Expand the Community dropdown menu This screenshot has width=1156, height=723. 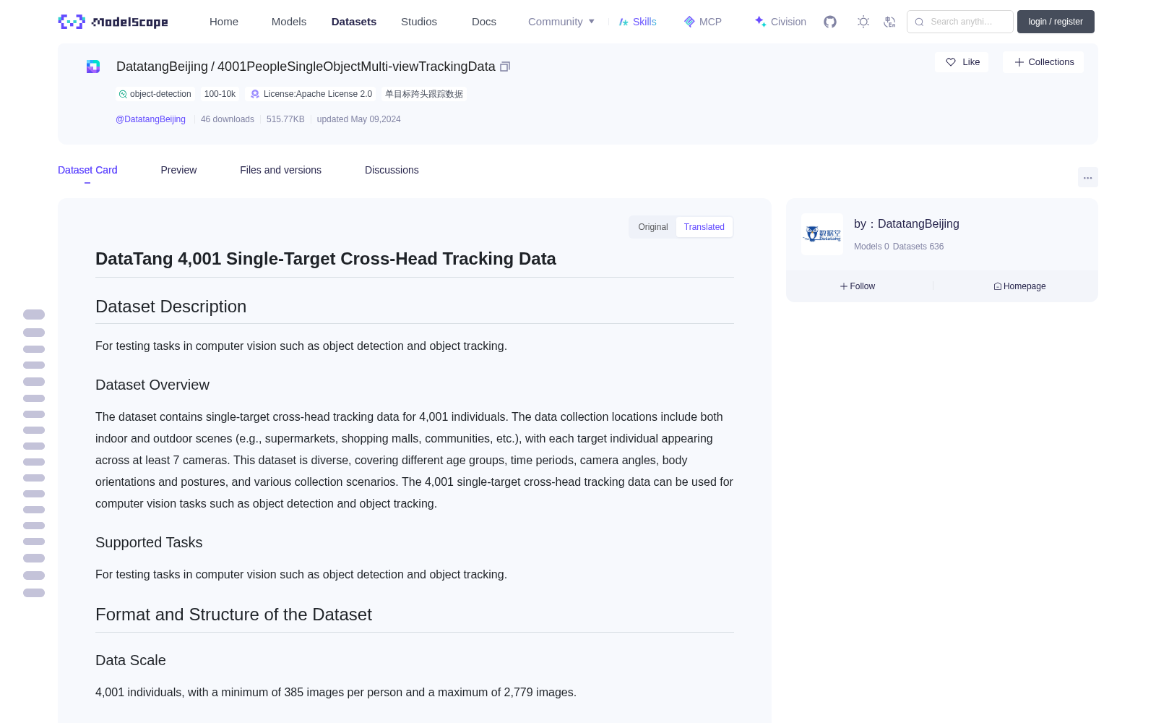[561, 22]
